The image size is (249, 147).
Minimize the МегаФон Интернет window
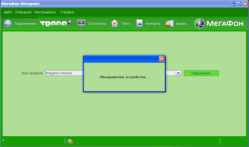click(233, 4)
